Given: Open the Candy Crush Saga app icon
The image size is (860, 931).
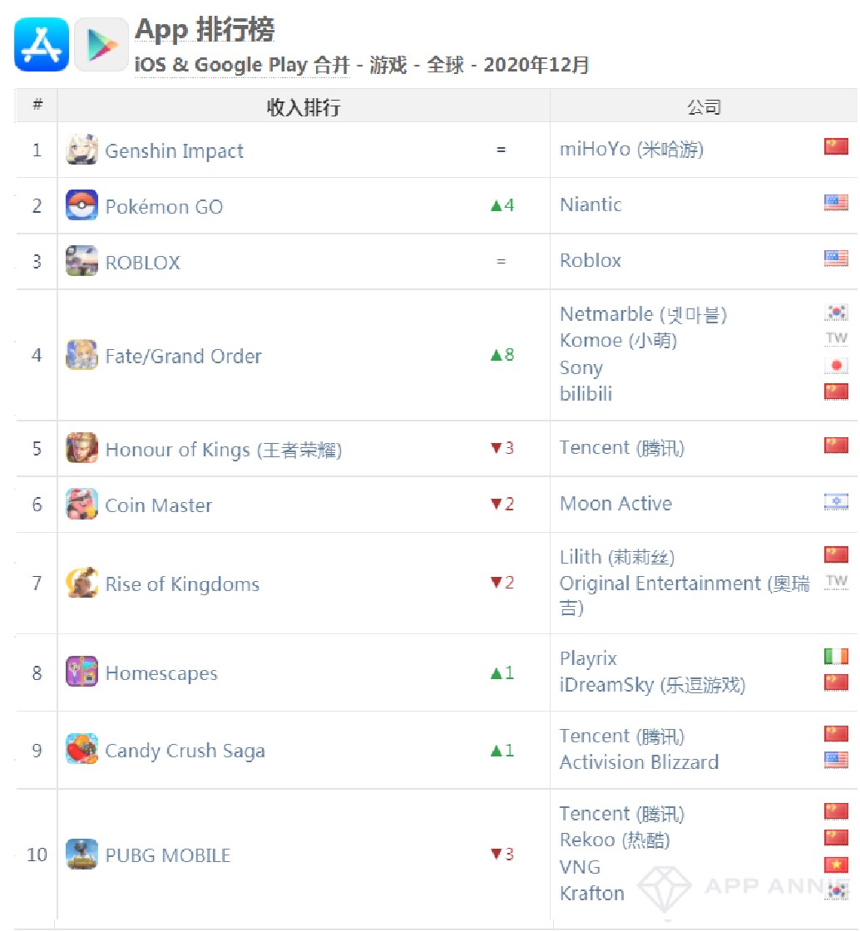Looking at the screenshot, I should [x=82, y=749].
